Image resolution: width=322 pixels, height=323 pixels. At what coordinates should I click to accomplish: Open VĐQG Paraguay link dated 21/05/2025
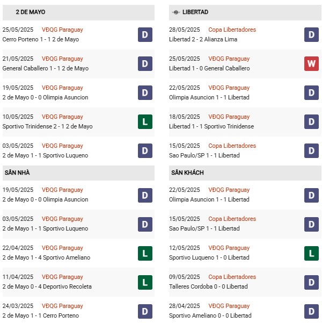pyautogui.click(x=62, y=59)
